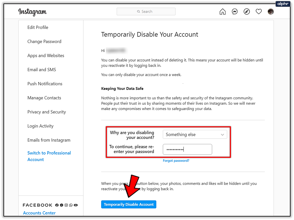Click the Facebook wordmark in sidebar
The width and height of the screenshot is (294, 220).
click(37, 205)
